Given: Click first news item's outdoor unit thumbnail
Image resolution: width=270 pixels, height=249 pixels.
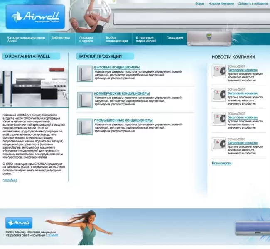Looking at the screenshot, I should 218,71.
